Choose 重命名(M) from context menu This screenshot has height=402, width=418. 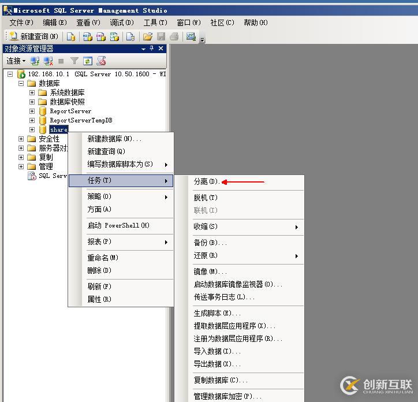tap(121, 258)
